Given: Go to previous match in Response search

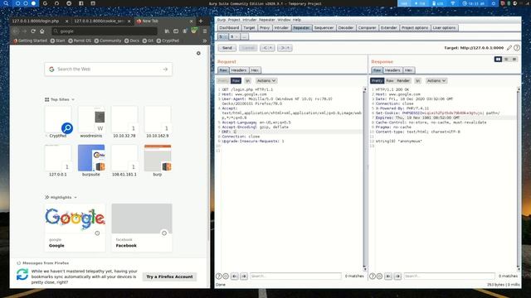Looking at the screenshot, I should 388,276.
